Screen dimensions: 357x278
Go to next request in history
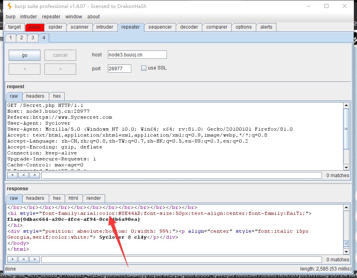coord(60,69)
